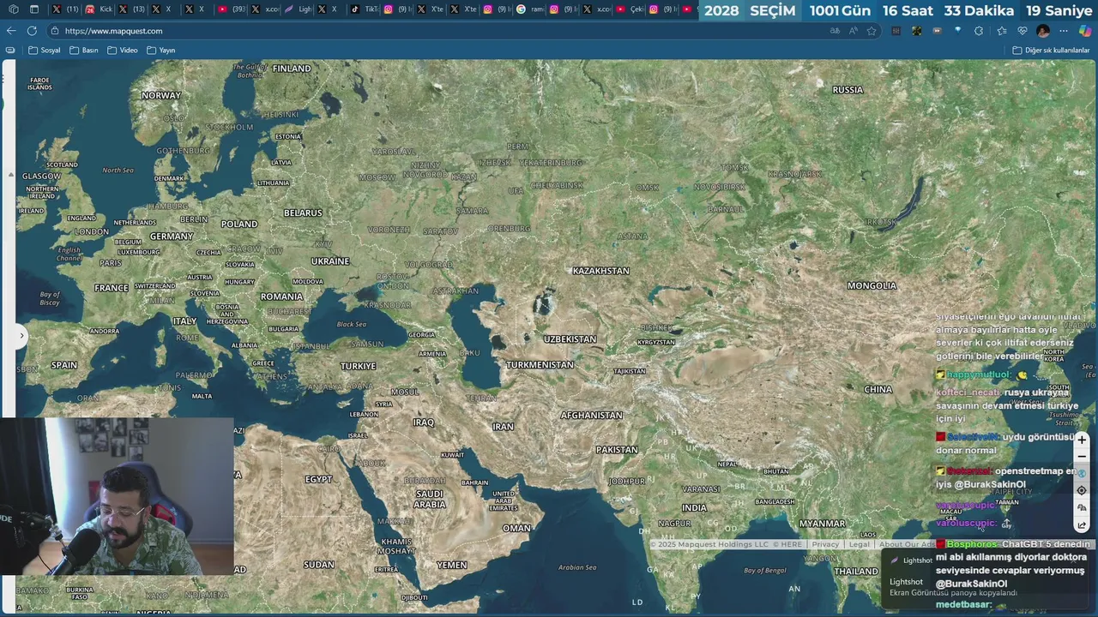Switch to the Lightshot browser tab
This screenshot has width=1098, height=617.
(299, 9)
